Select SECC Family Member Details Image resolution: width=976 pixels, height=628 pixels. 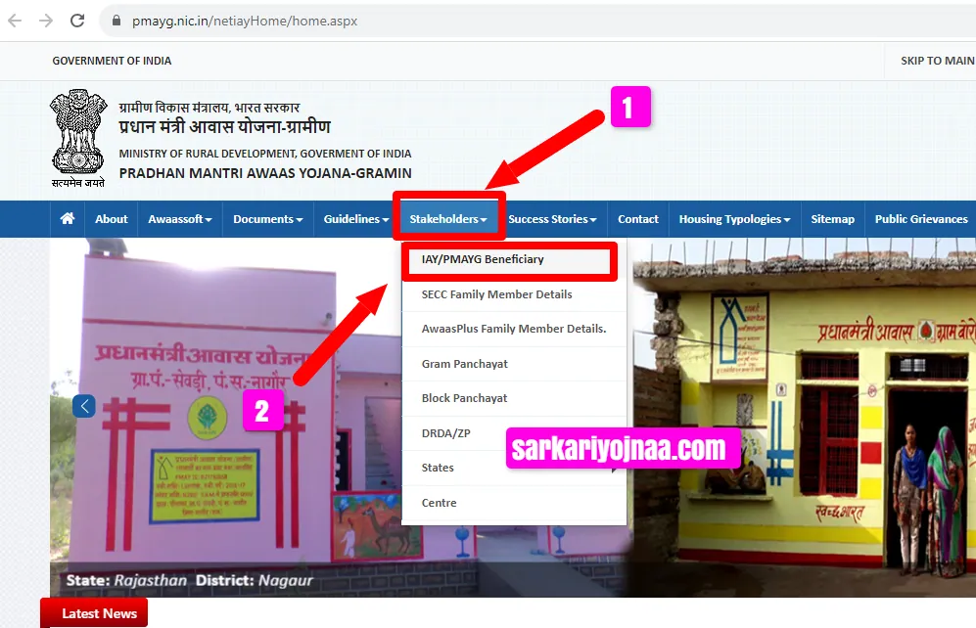[514, 294]
